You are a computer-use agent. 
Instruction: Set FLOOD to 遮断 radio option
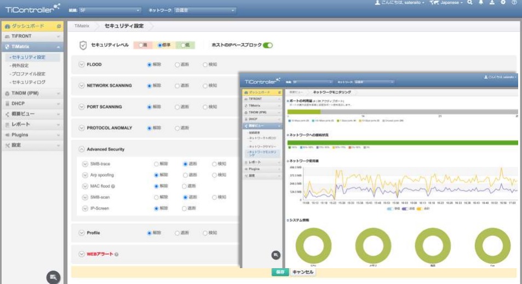(177, 65)
